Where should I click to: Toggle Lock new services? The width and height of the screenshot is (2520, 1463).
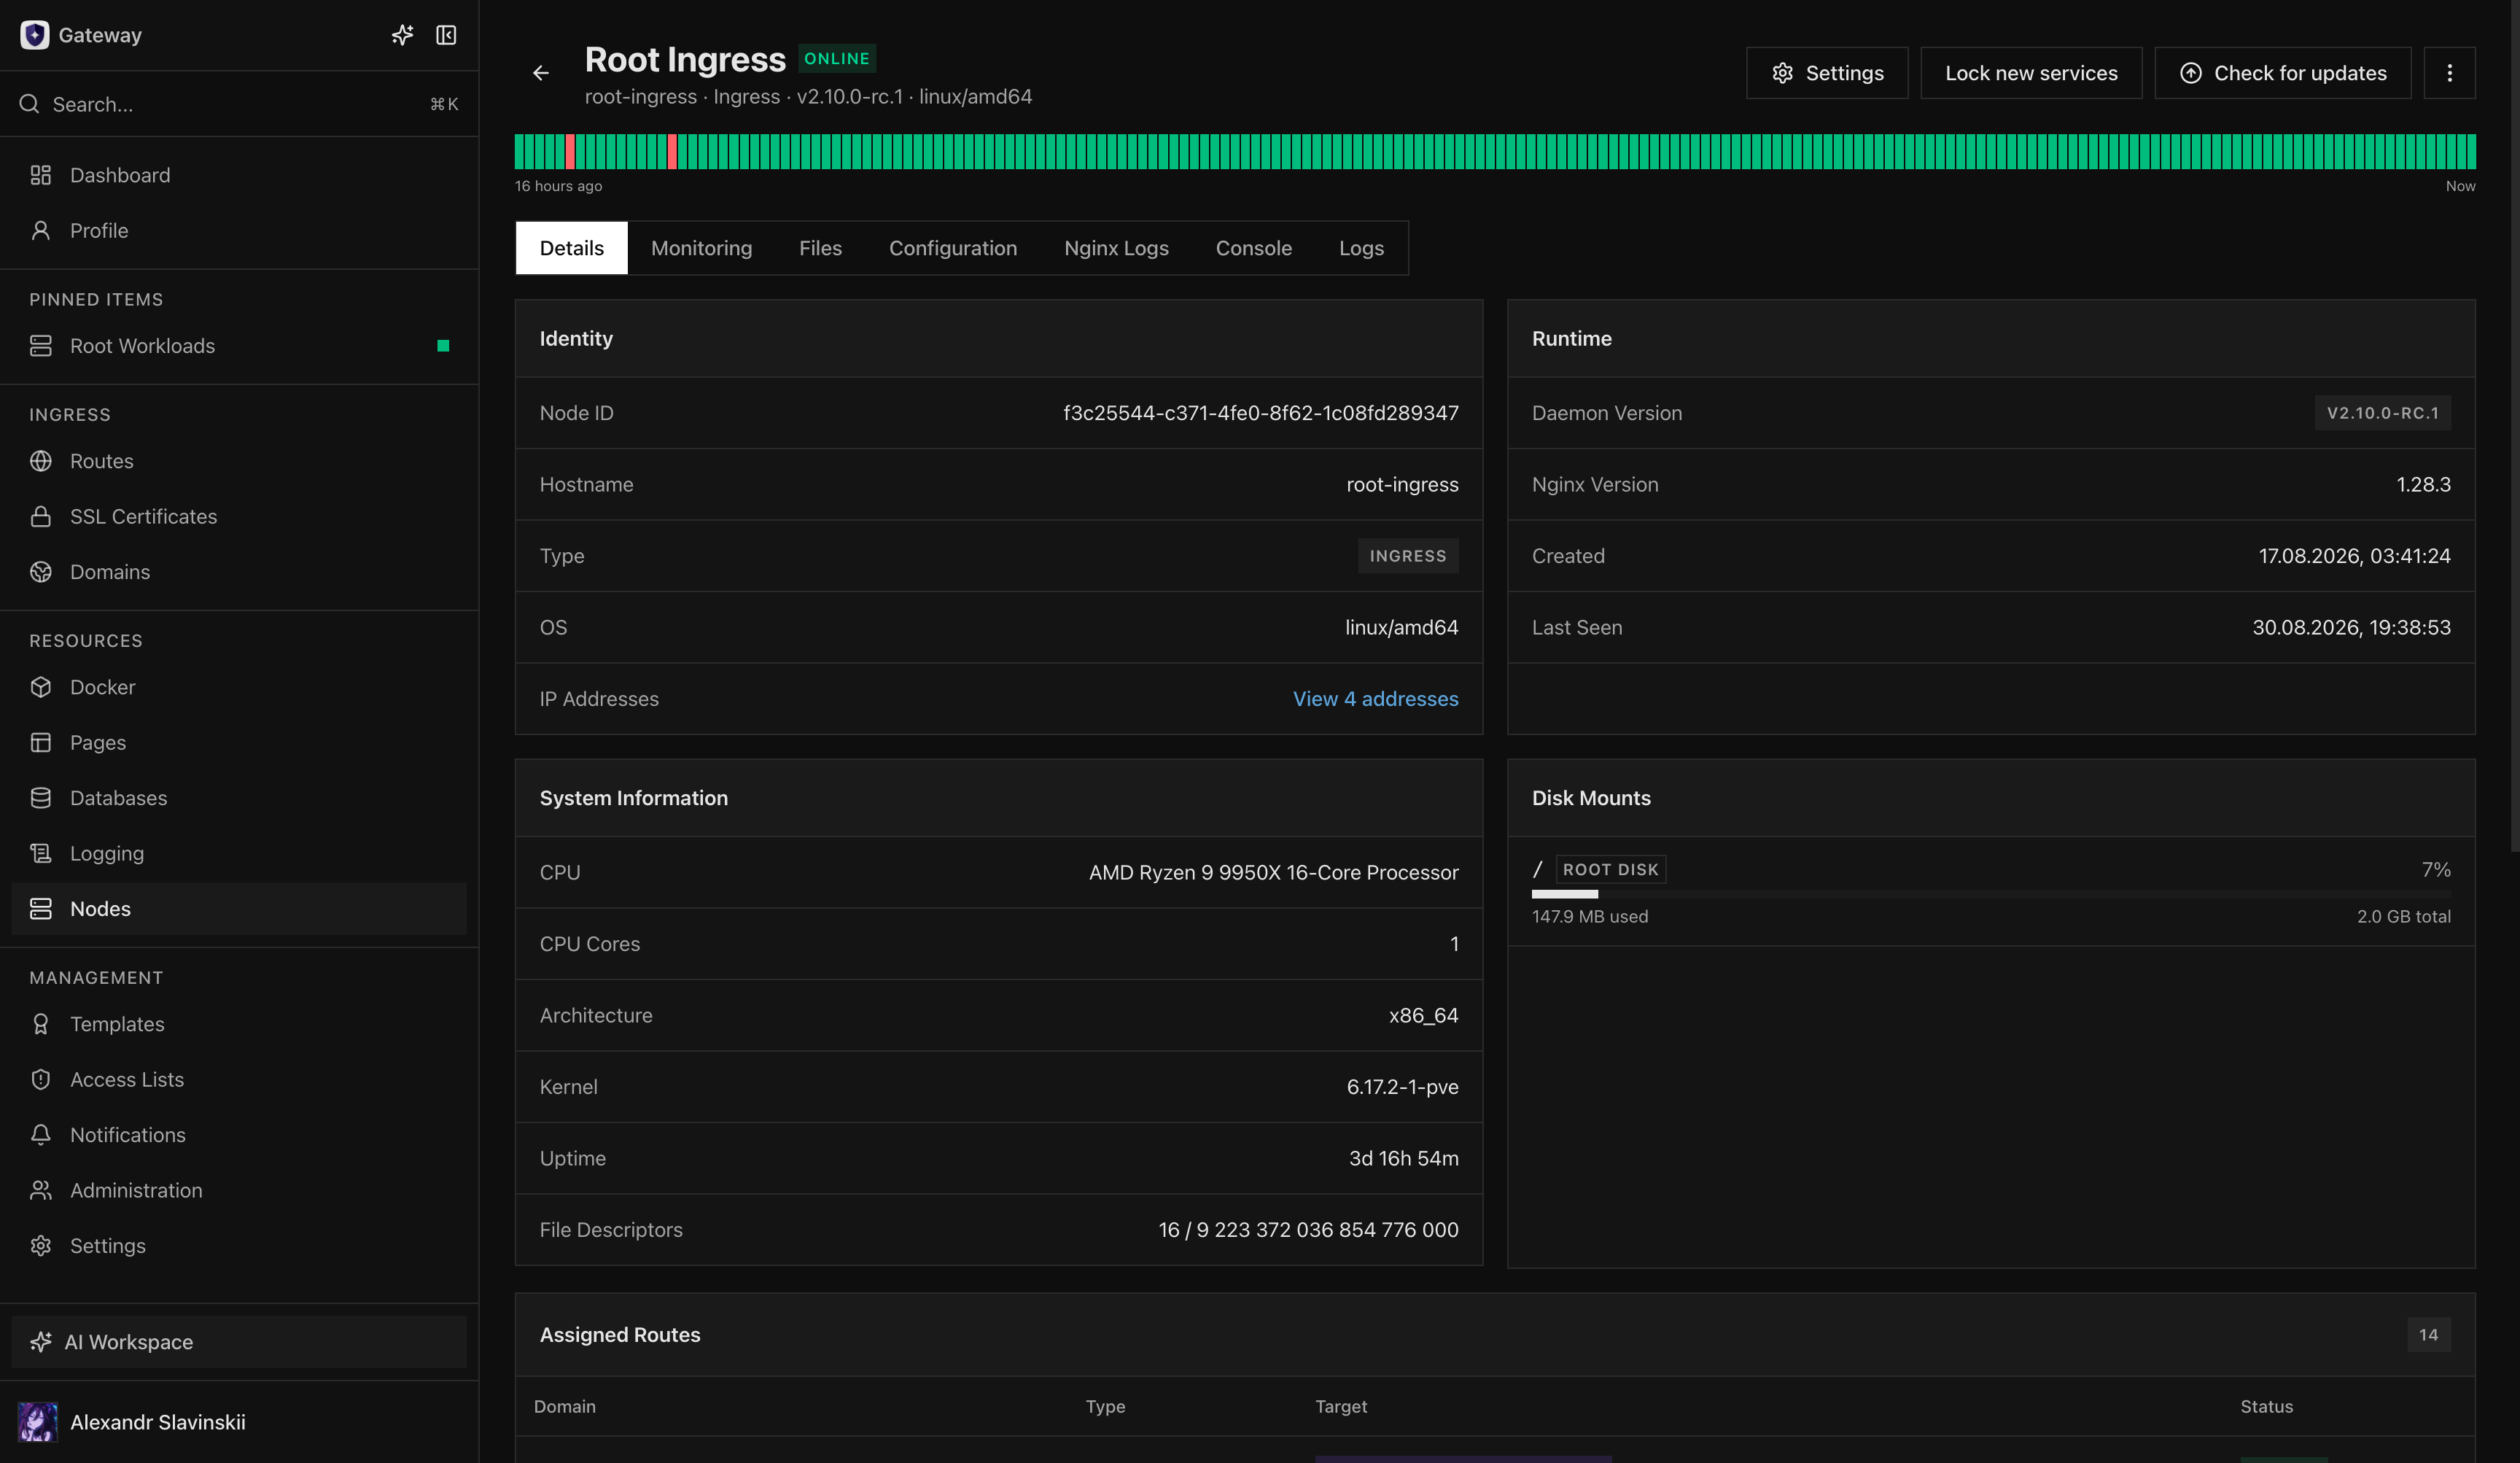tap(2031, 73)
